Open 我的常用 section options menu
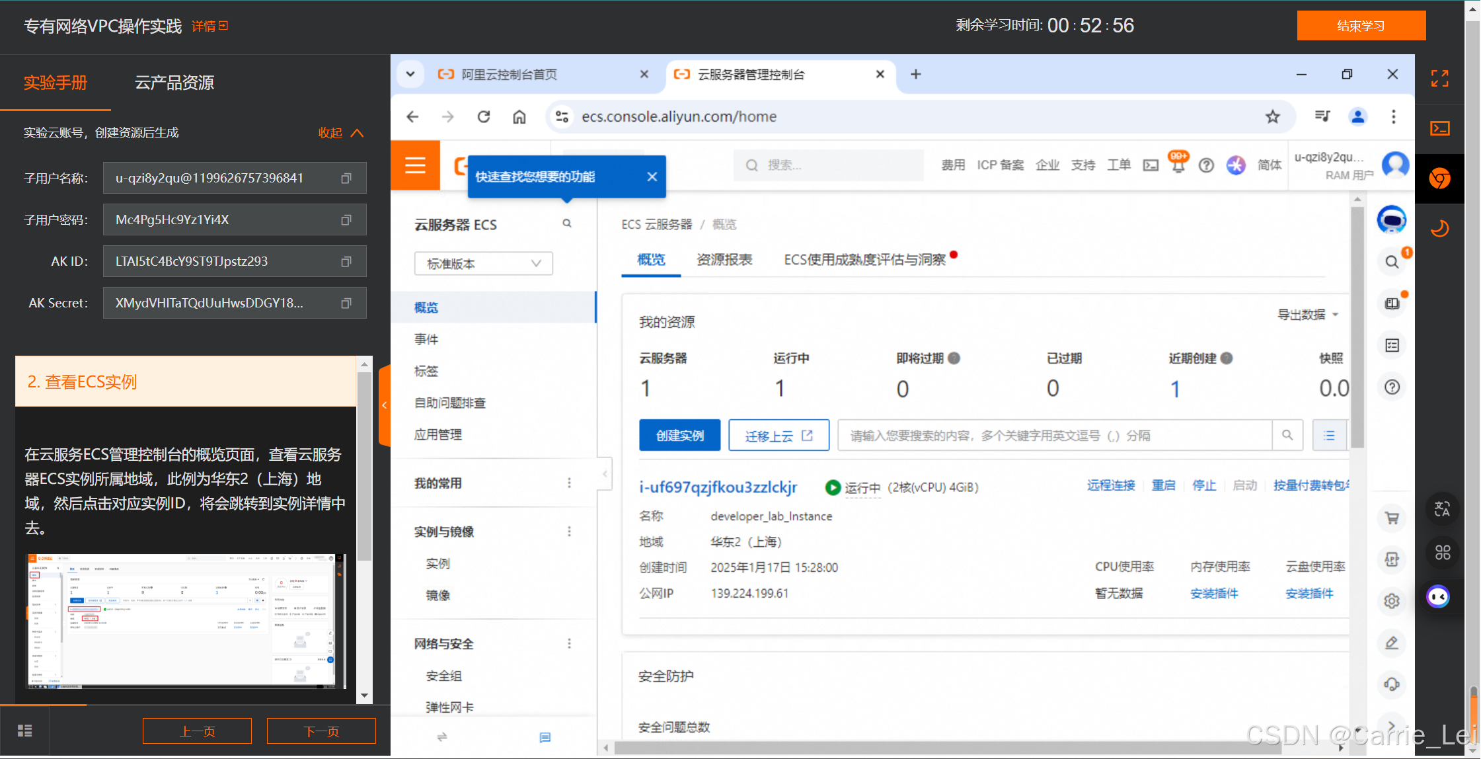Screen dimensions: 1481x759 569,483
